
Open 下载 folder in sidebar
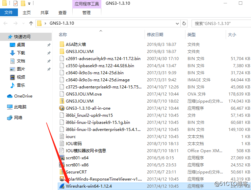coord(21,53)
